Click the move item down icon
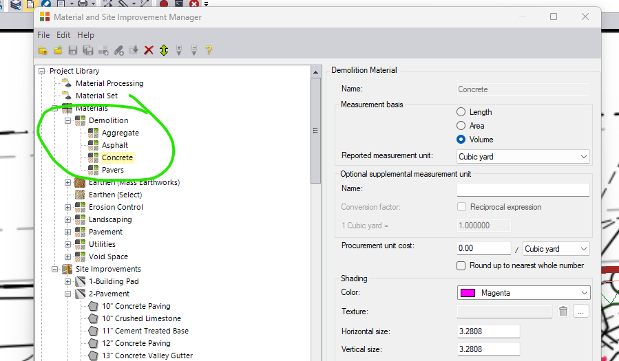Image resolution: width=619 pixels, height=361 pixels. pyautogui.click(x=194, y=50)
